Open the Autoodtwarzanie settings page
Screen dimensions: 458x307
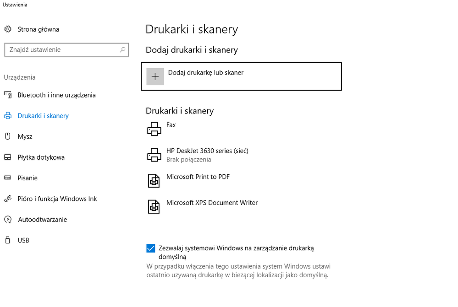tap(42, 220)
